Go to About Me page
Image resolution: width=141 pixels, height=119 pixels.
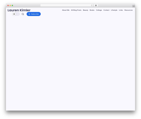pyautogui.click(x=66, y=10)
